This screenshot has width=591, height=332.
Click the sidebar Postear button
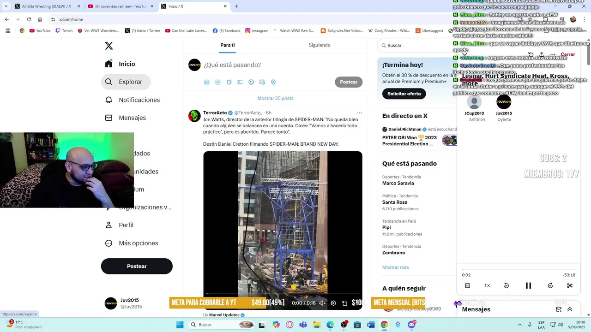pyautogui.click(x=137, y=266)
